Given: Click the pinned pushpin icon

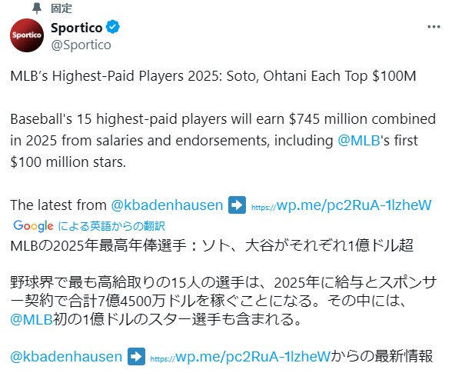Looking at the screenshot, I should click(x=37, y=8).
